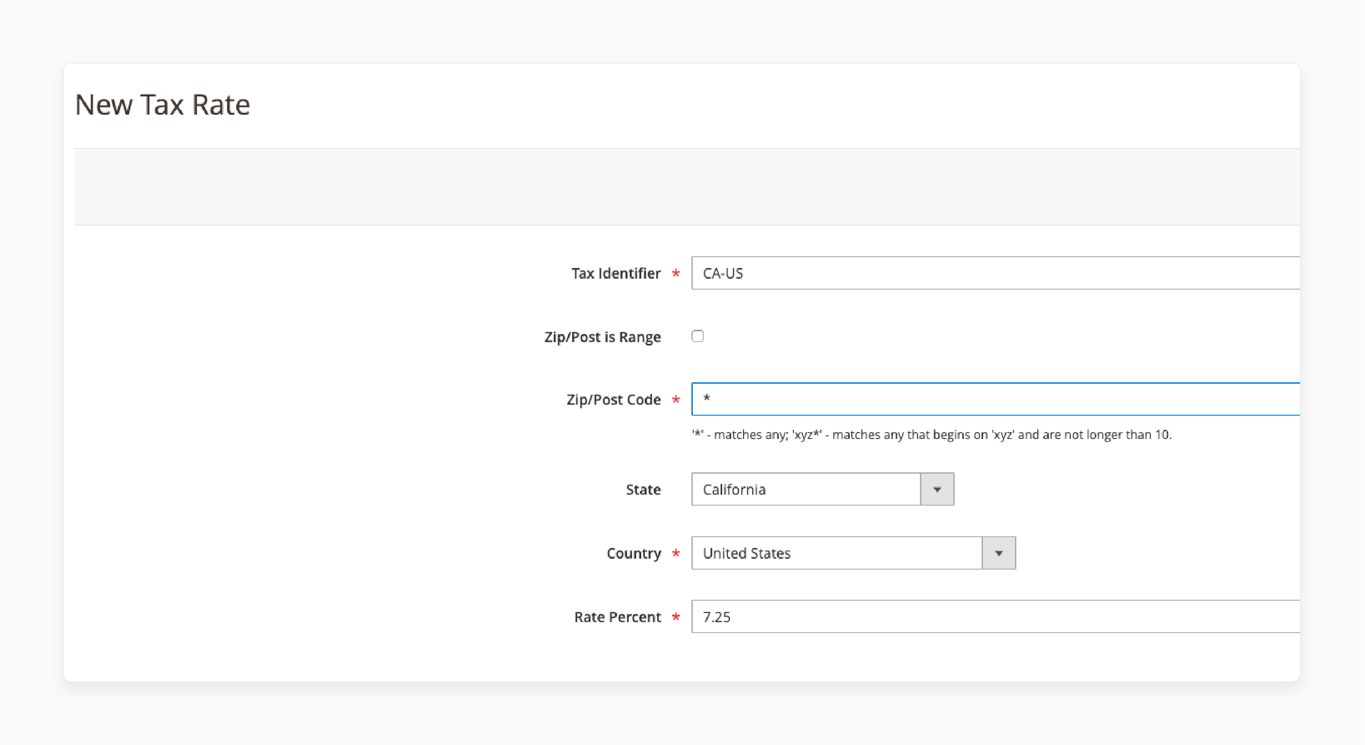Viewport: 1365px width, 745px height.
Task: Click the Zip/Post is Range label
Action: tap(602, 337)
